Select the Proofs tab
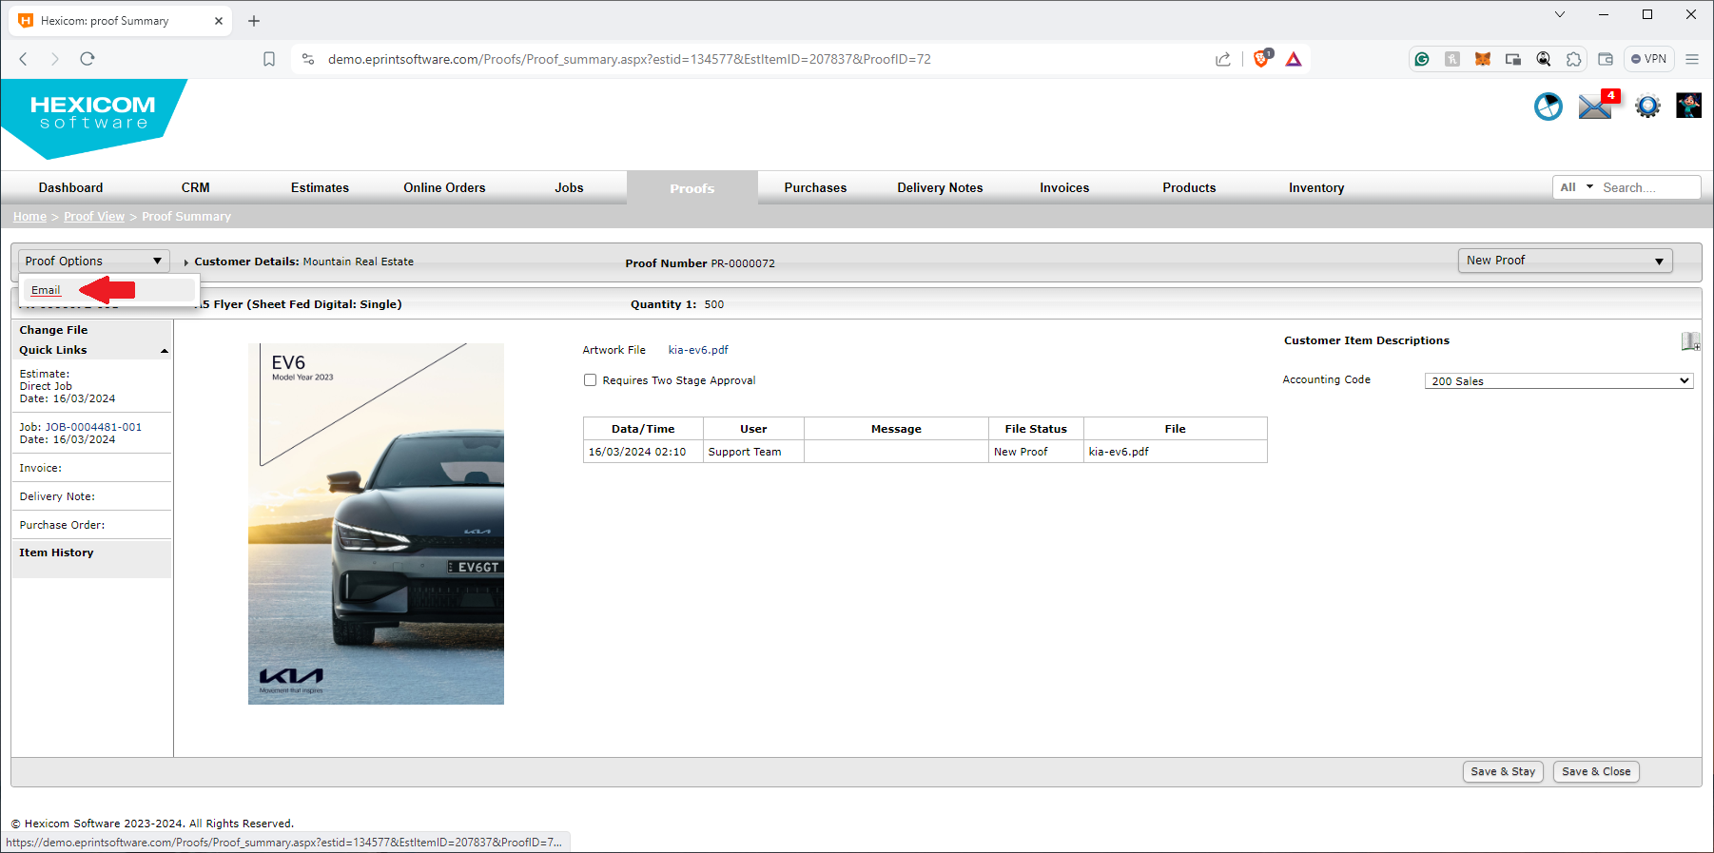The image size is (1714, 853). point(691,188)
